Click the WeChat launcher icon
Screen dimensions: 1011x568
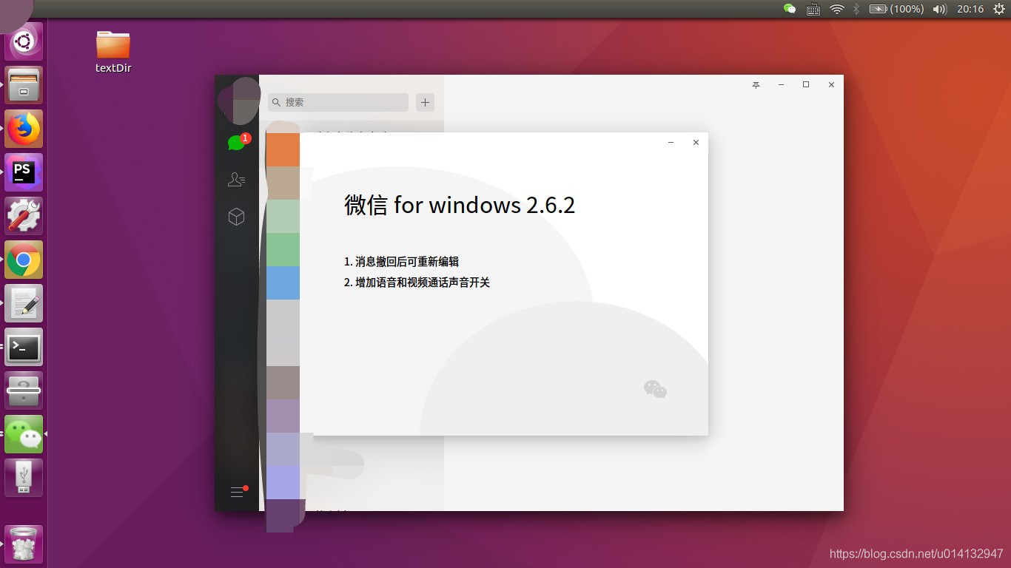(24, 434)
